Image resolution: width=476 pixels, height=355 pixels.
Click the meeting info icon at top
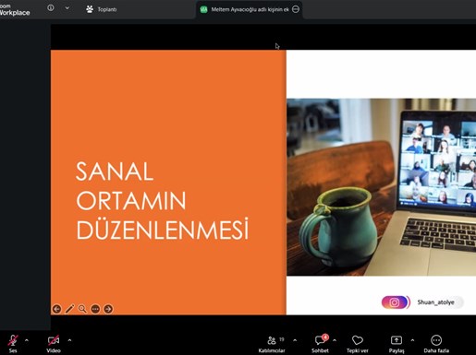tap(51, 8)
